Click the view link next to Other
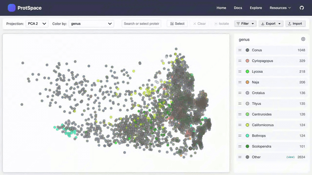Image resolution: width=312 pixels, height=175 pixels. click(290, 157)
